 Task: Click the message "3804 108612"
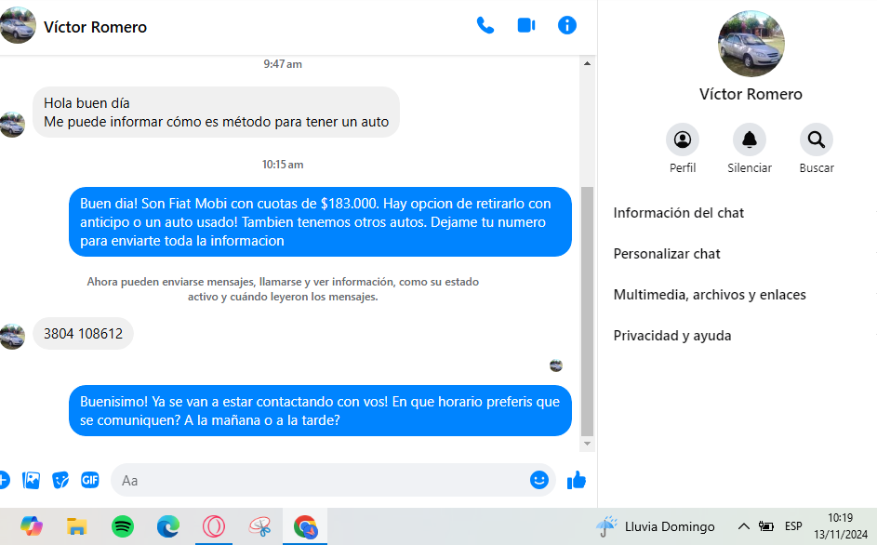coord(83,334)
